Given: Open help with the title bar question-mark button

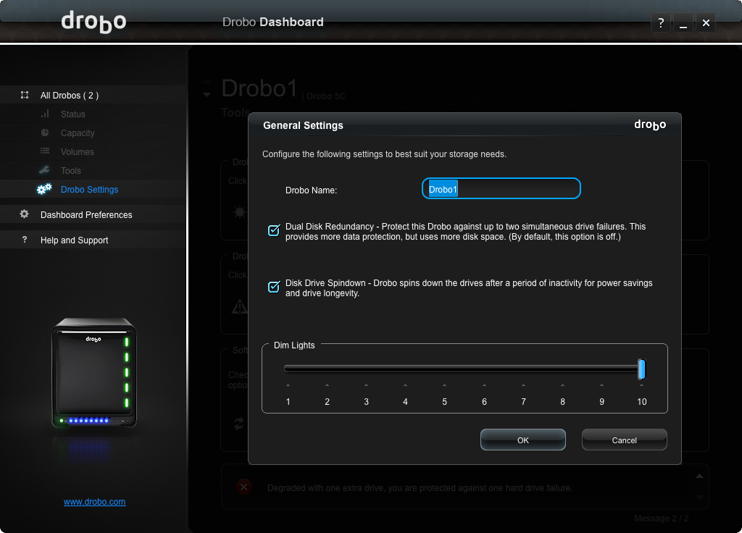Looking at the screenshot, I should 660,23.
